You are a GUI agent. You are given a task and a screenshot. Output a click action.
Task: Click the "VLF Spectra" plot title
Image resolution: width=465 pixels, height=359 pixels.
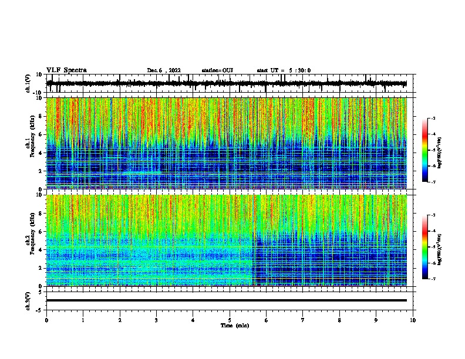[66, 70]
